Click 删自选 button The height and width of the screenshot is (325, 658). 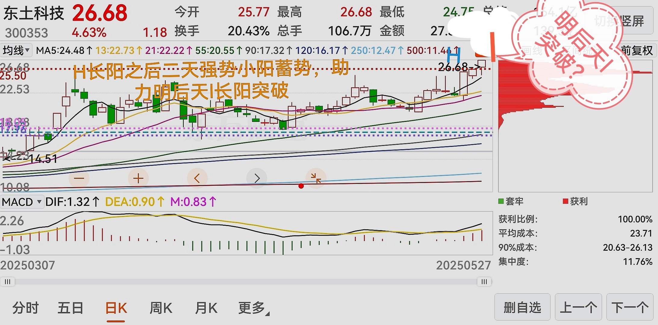(x=522, y=308)
